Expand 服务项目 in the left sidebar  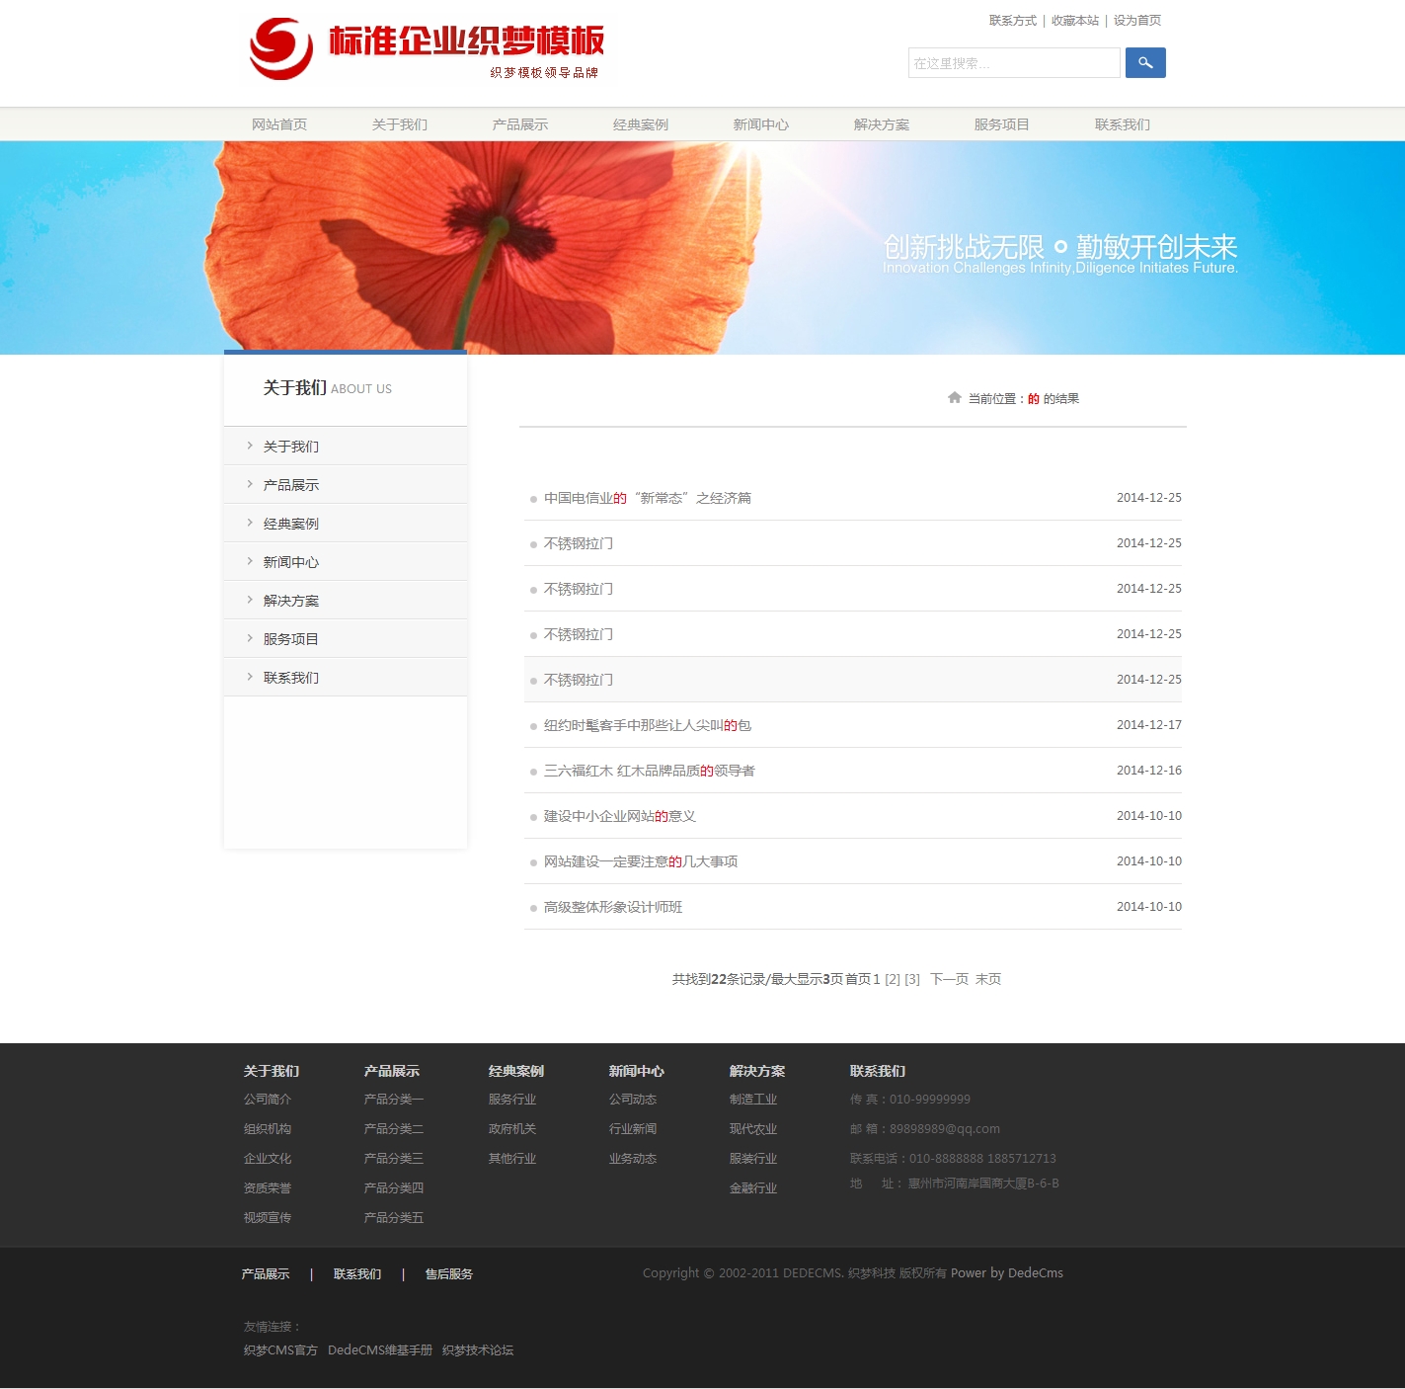click(x=290, y=639)
